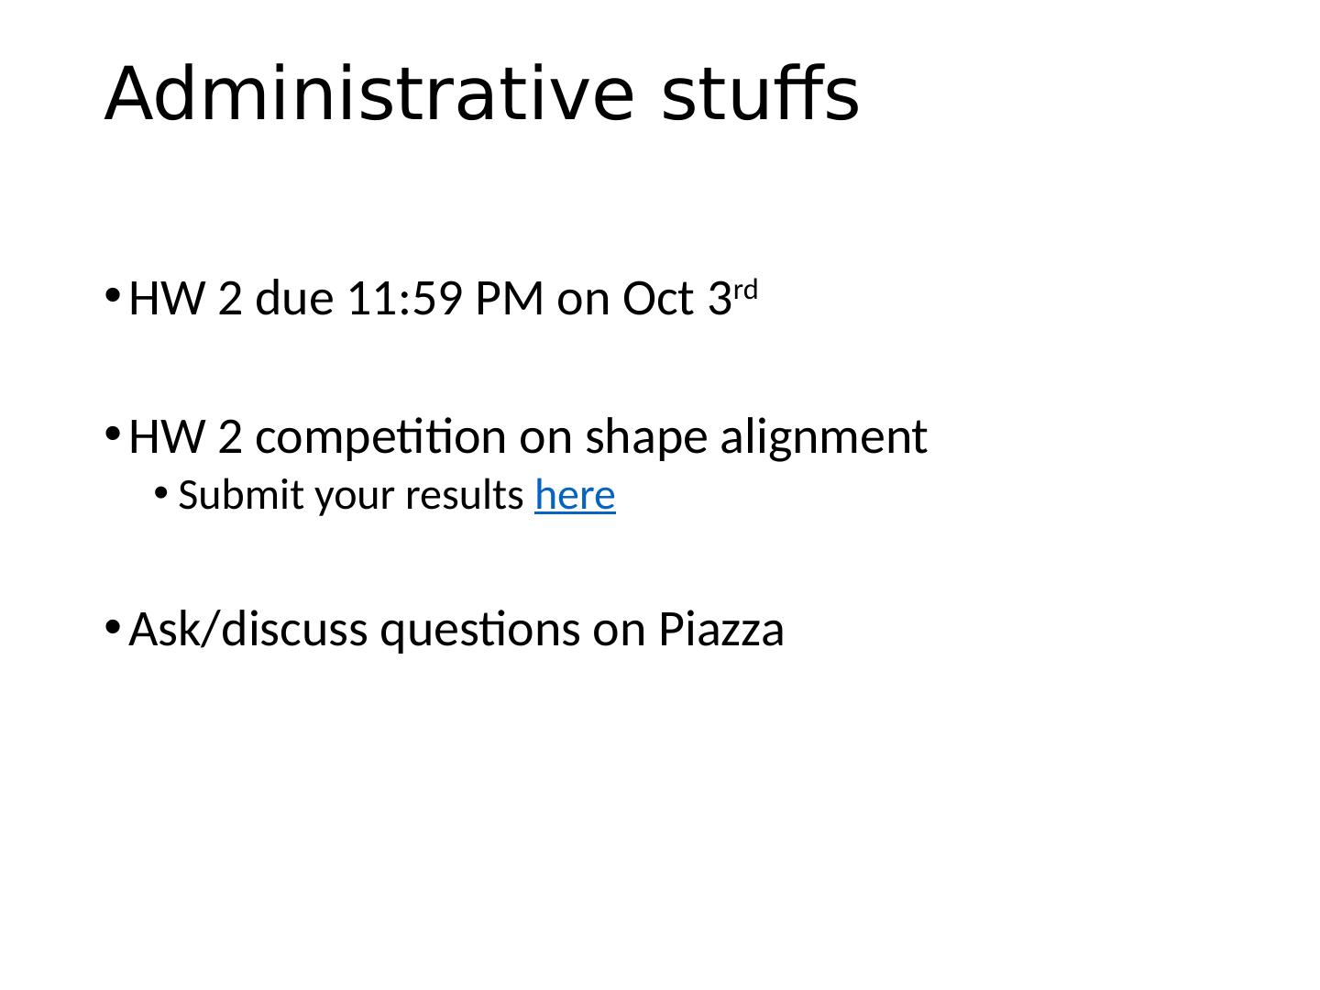Click the word "stuffs" in the title
Image resolution: width=1320 pixels, height=990 pixels.
[760, 93]
